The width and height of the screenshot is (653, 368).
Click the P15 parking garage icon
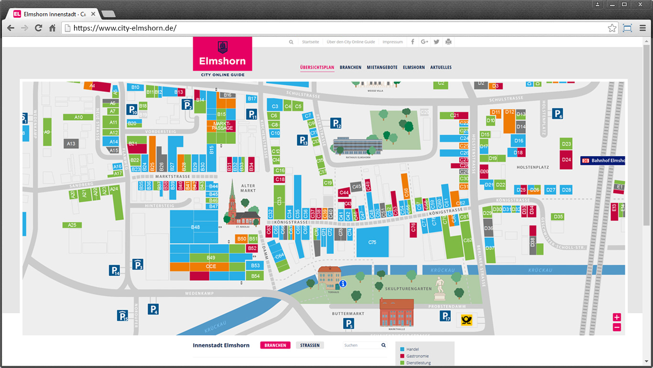[123, 315]
